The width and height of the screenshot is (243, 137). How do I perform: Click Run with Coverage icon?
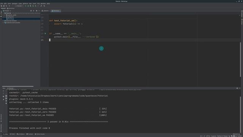[30, 6]
